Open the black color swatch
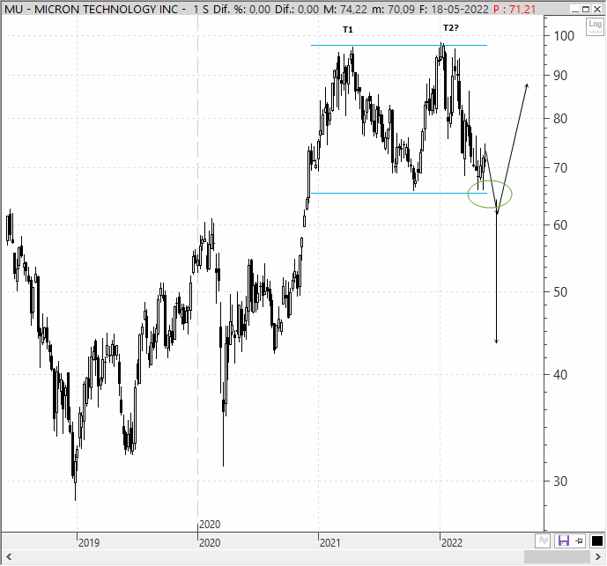Screen dimensions: 607x566 597,540
